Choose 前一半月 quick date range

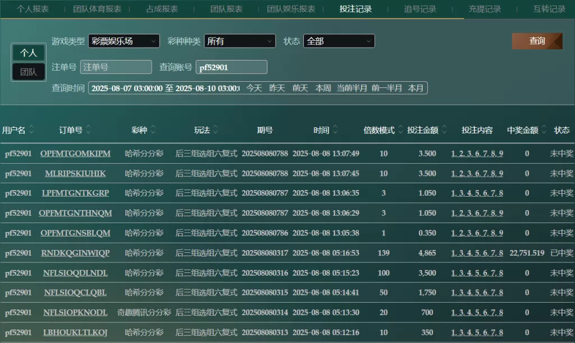tap(386, 88)
